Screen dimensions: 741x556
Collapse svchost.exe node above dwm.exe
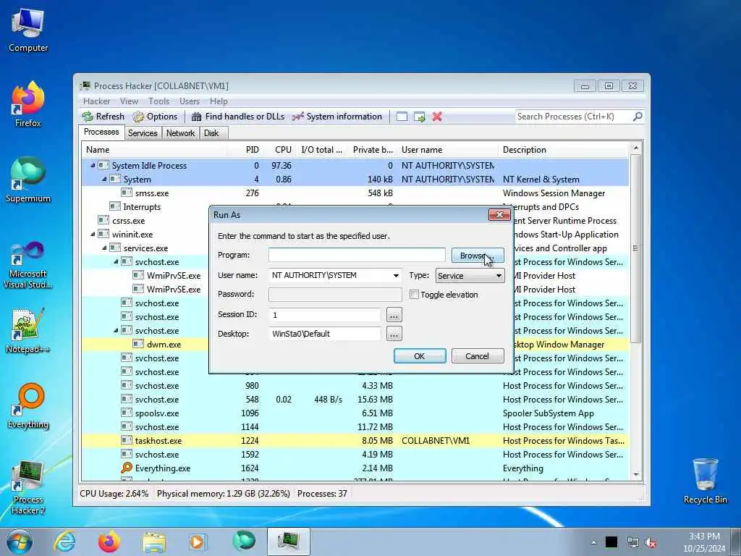[116, 330]
